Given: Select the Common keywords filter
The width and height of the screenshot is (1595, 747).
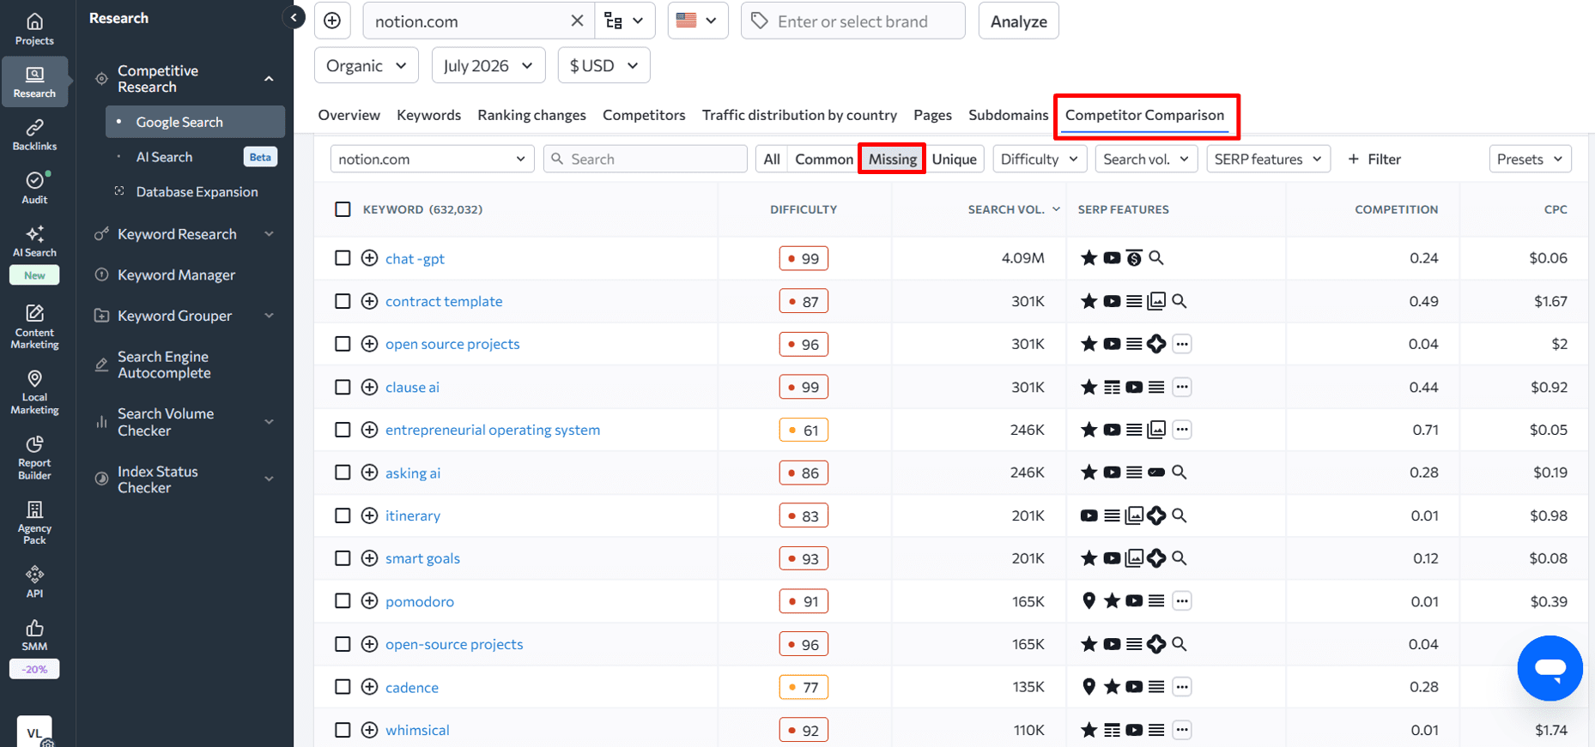Looking at the screenshot, I should pos(824,159).
